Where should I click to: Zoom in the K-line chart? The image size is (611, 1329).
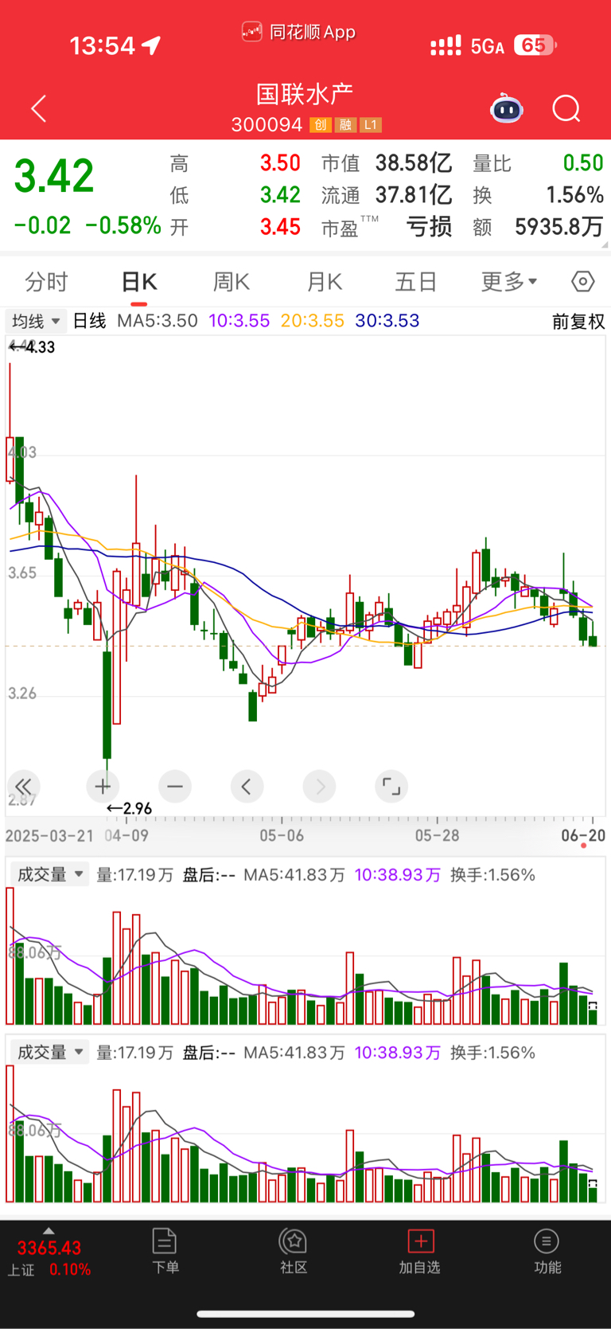coord(103,787)
